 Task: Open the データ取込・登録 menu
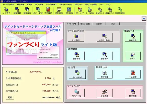(x=8, y=5)
